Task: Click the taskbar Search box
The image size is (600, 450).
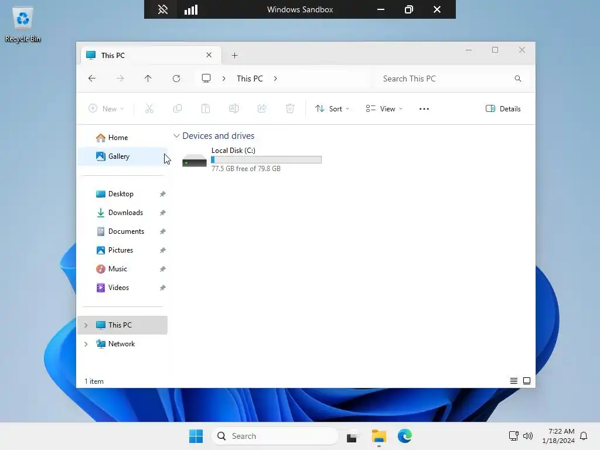Action: click(x=275, y=436)
